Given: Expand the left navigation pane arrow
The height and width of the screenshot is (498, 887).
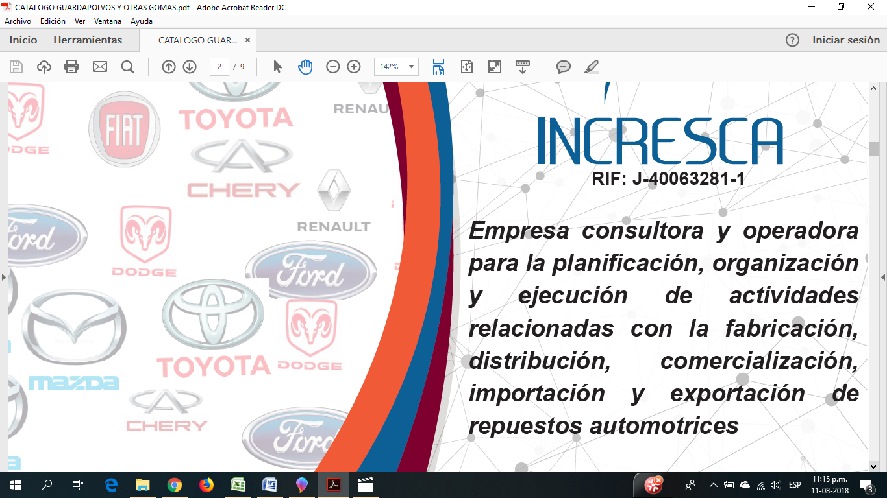Looking at the screenshot, I should (3, 277).
